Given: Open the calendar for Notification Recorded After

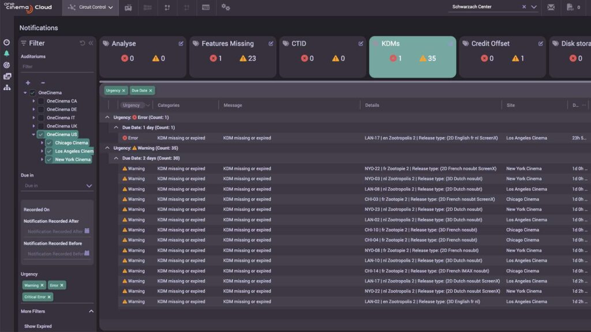Looking at the screenshot, I should pyautogui.click(x=87, y=231).
